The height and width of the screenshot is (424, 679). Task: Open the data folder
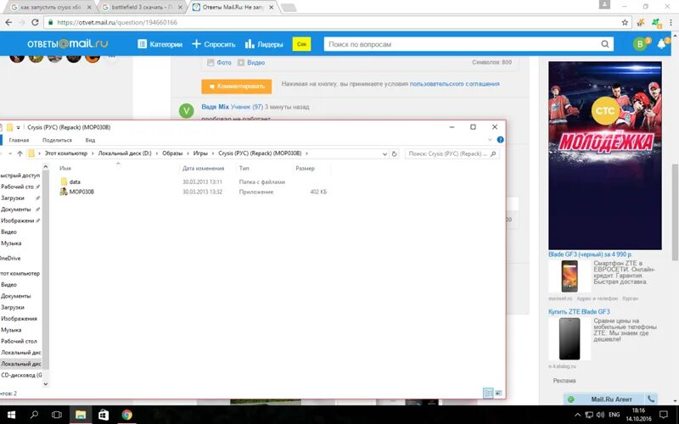[x=75, y=182]
